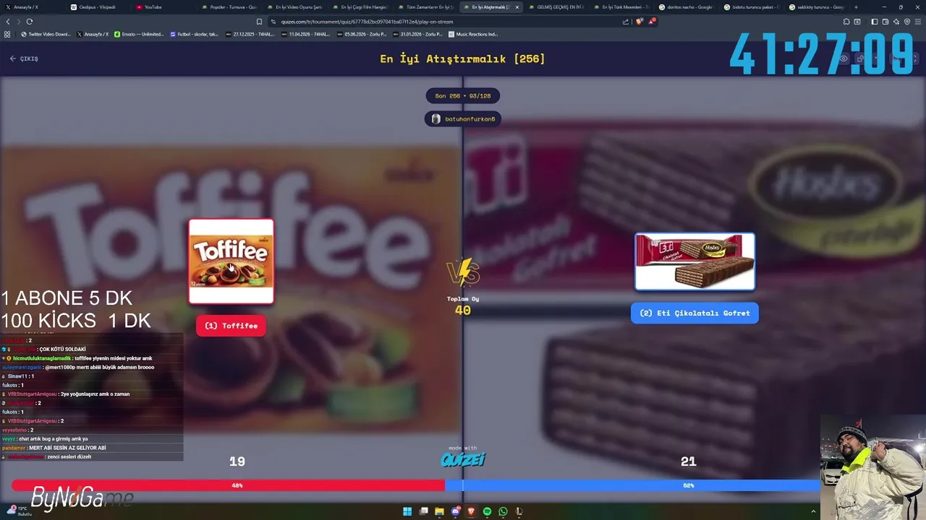926x520 pixels.
Task: Click the blue 52% vote bar
Action: [x=633, y=485]
